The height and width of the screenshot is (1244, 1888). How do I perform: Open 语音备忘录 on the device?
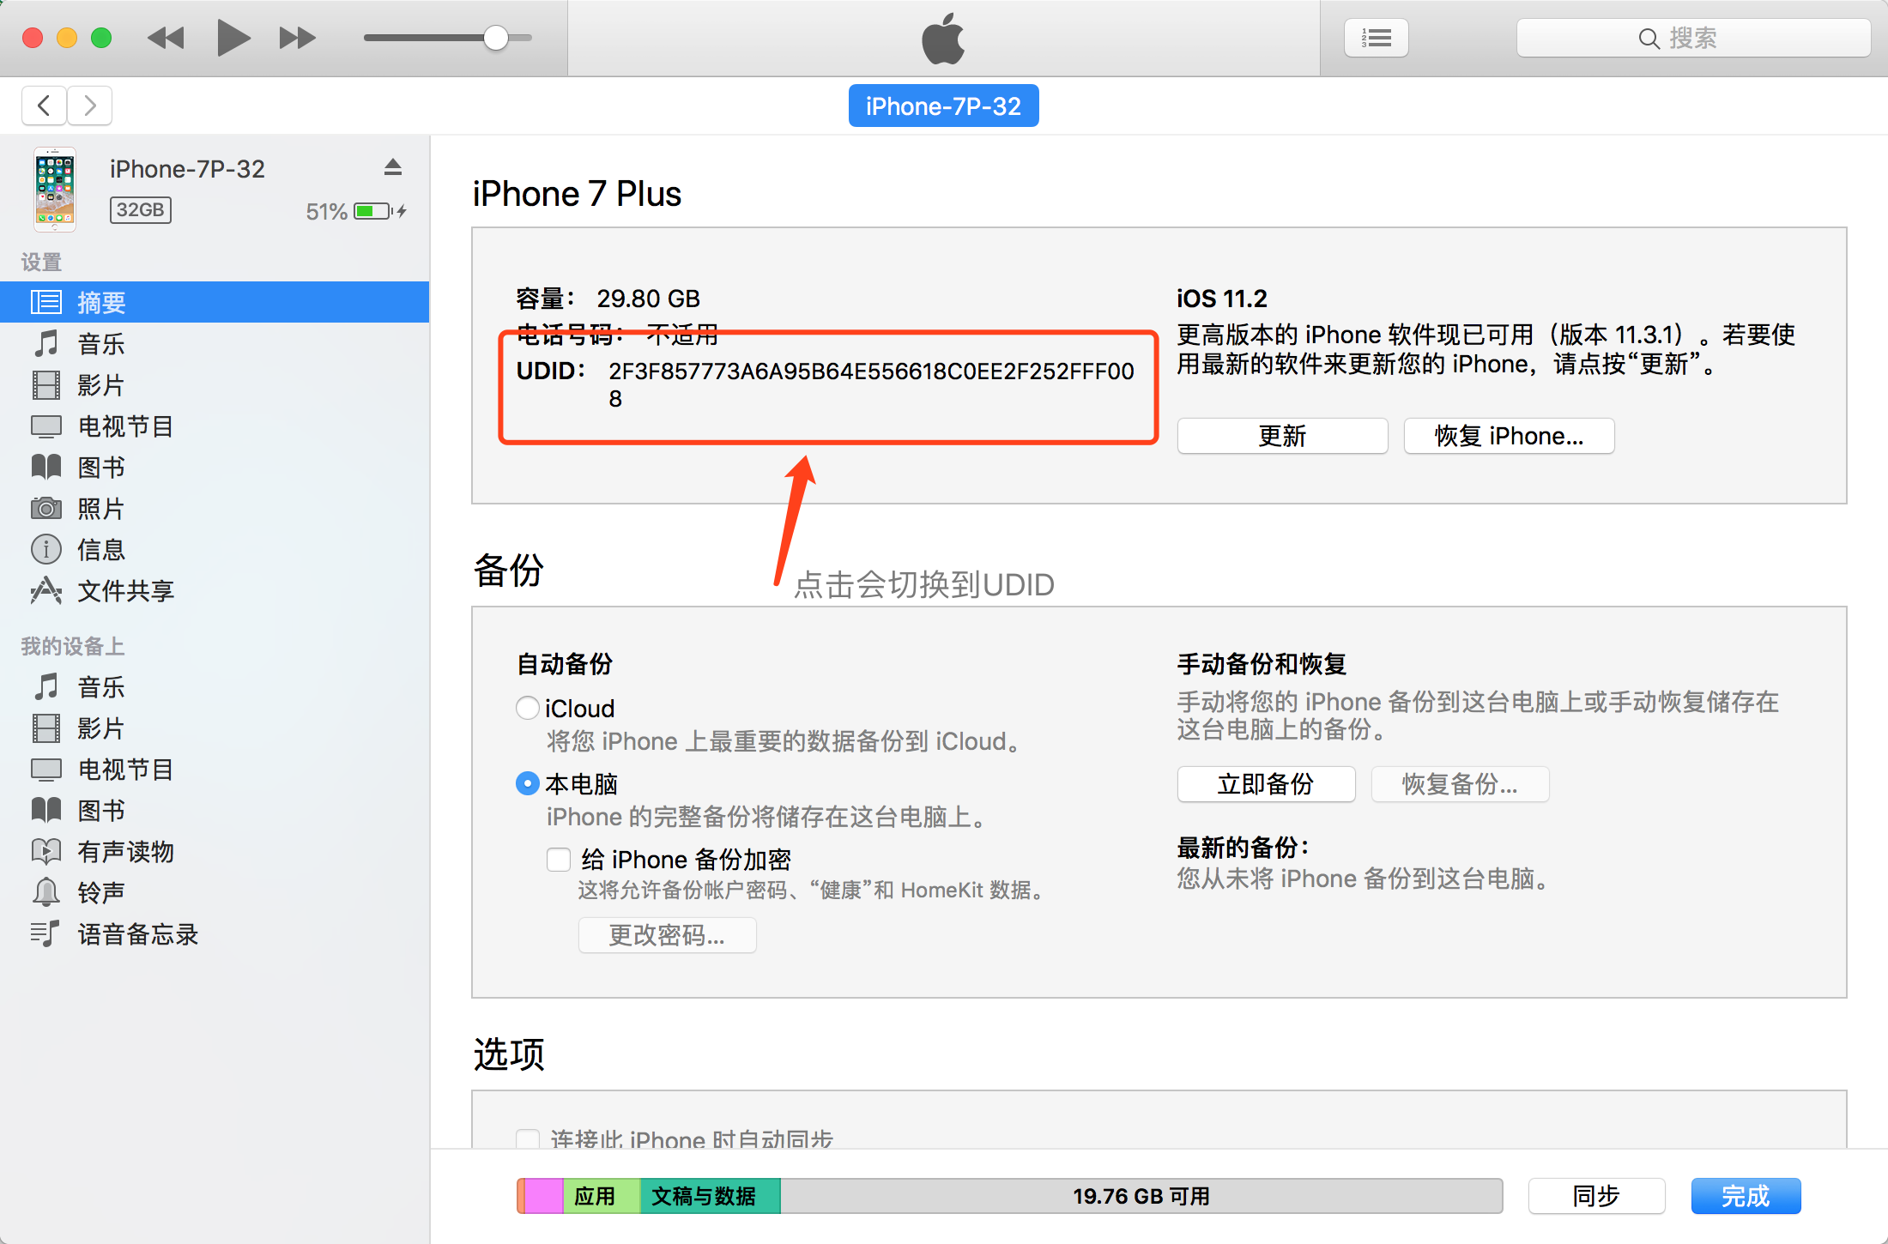click(x=215, y=934)
